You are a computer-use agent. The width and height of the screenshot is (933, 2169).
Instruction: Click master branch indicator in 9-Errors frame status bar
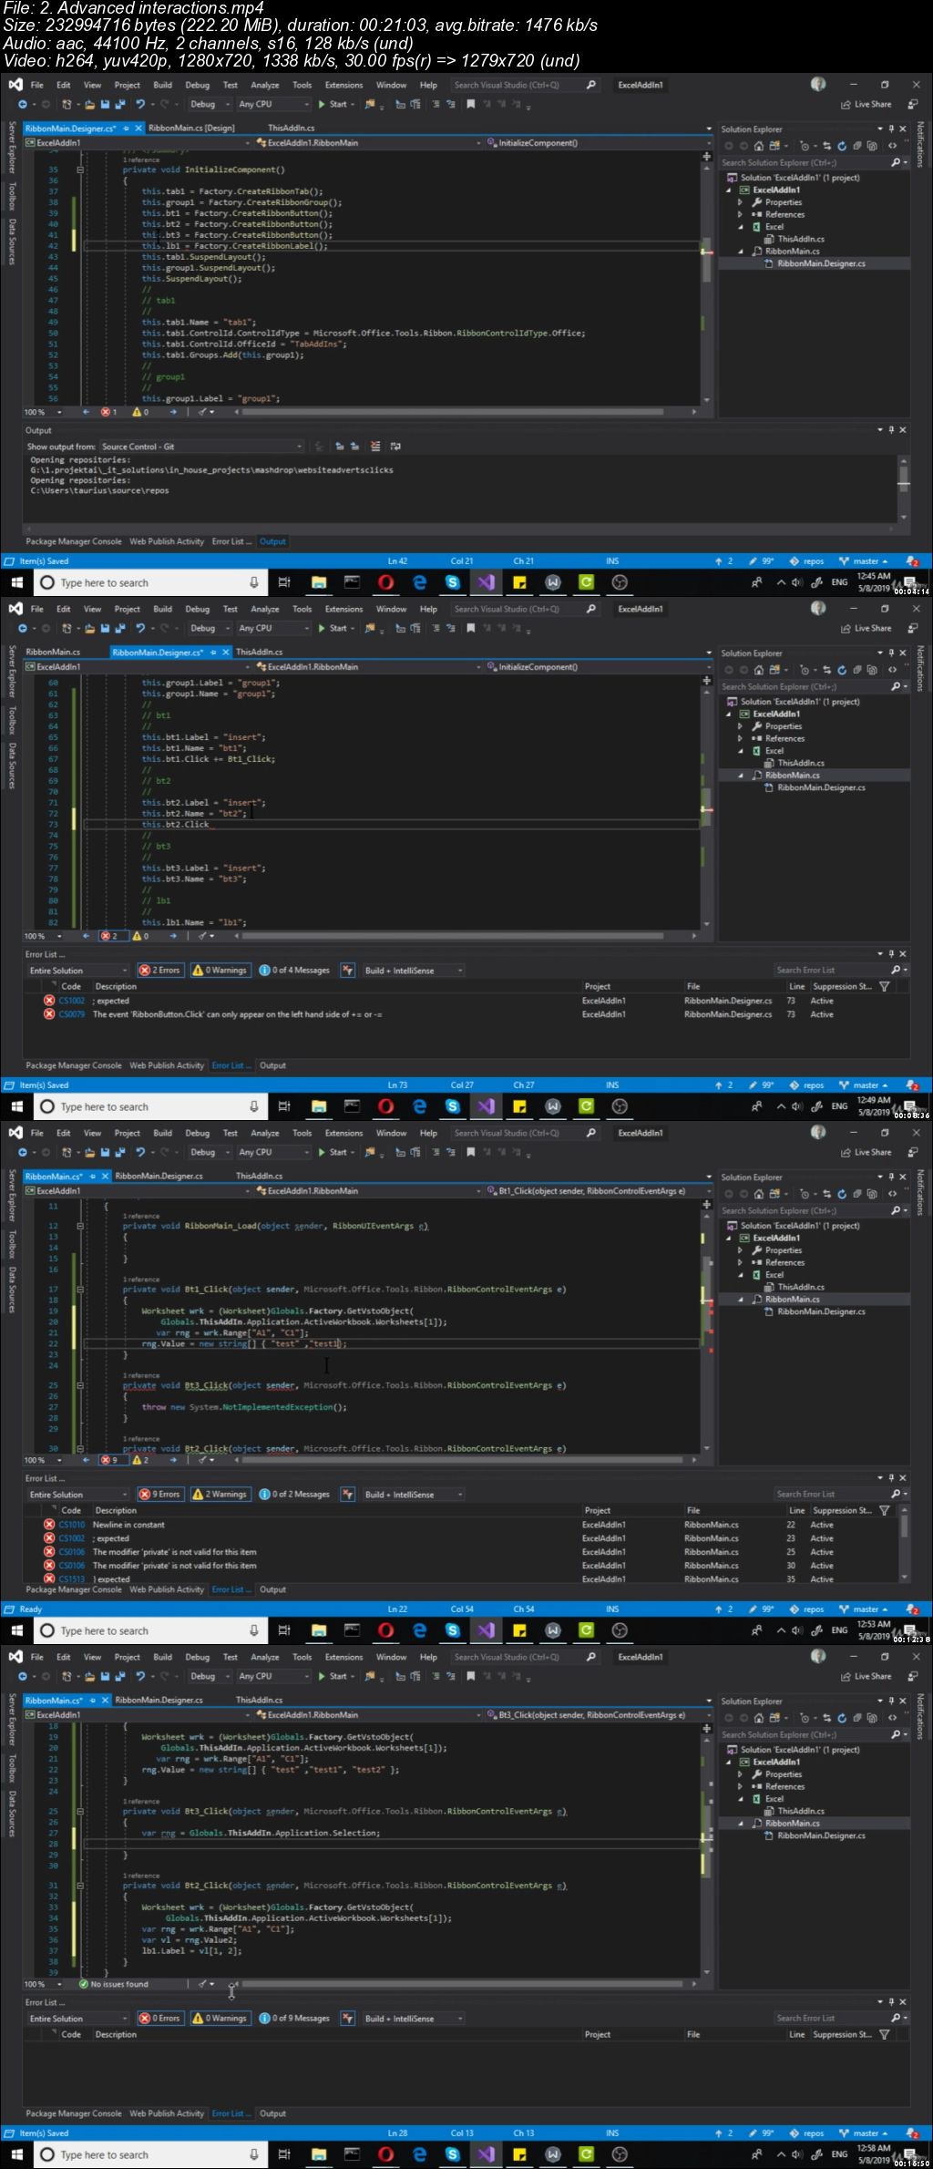pos(865,1609)
